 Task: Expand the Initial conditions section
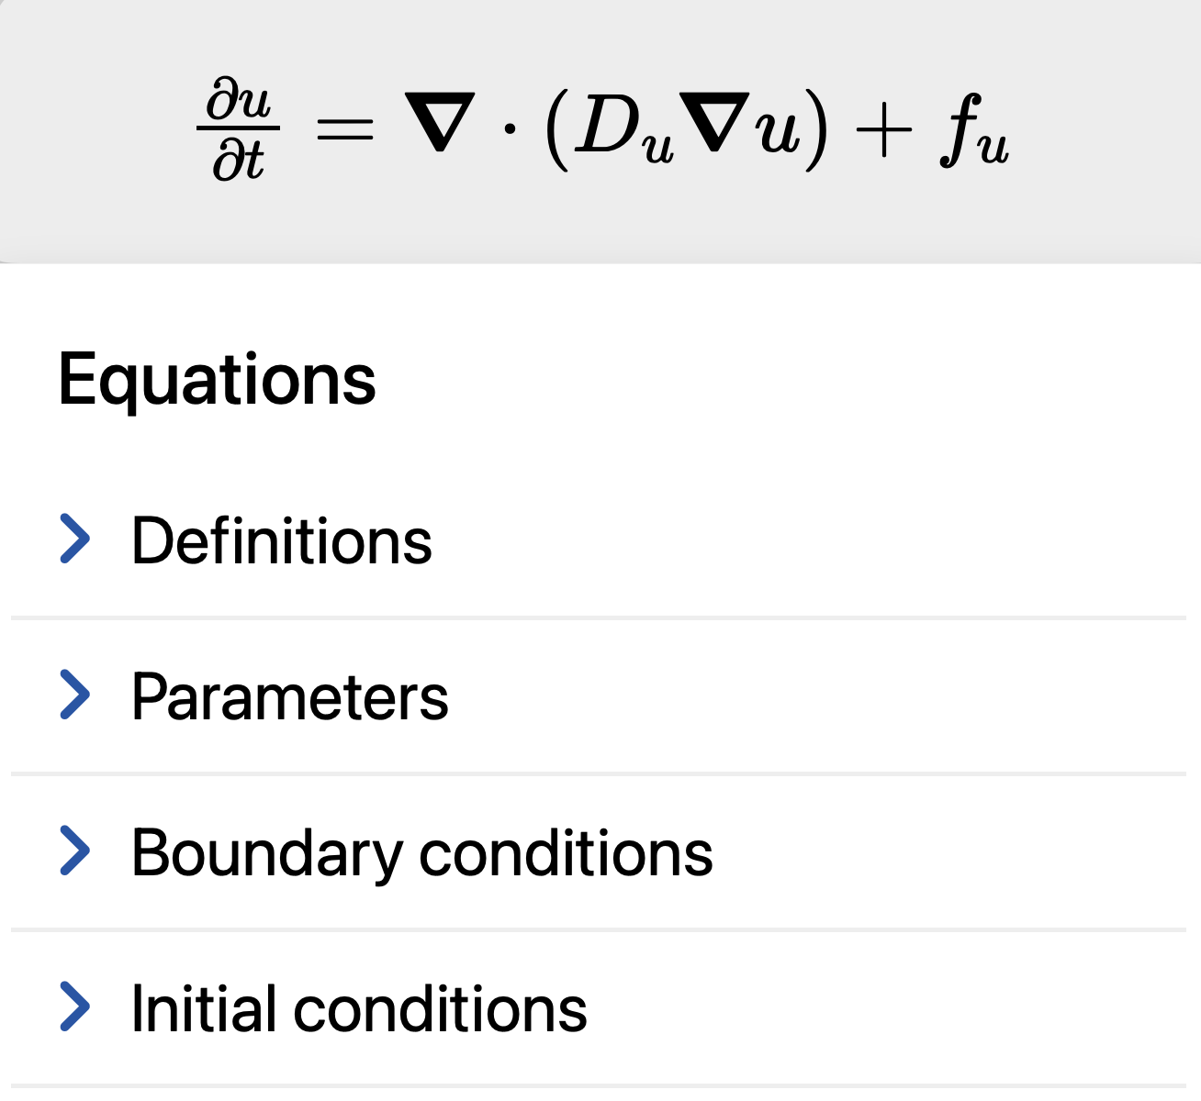(359, 1008)
